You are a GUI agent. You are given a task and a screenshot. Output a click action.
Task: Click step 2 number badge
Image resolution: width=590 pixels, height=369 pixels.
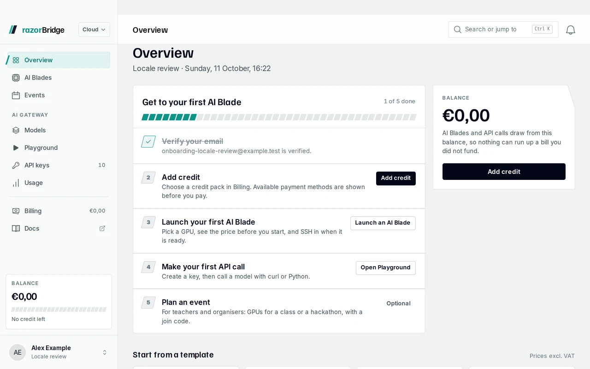pyautogui.click(x=148, y=178)
